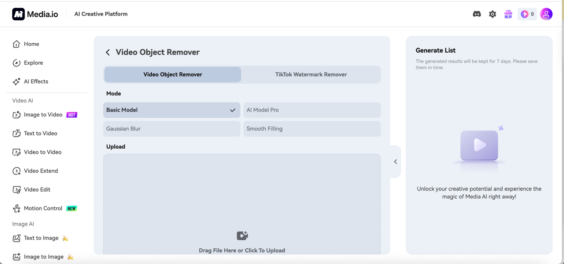Select the AI Effects sidebar item

[x=36, y=81]
